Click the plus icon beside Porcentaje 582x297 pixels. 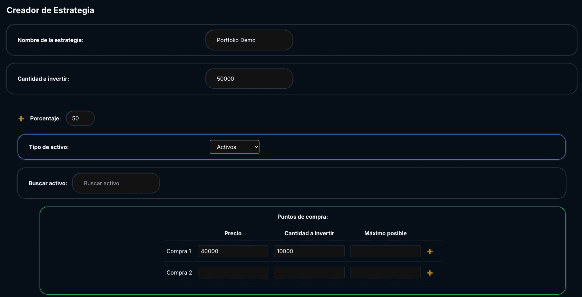[21, 119]
